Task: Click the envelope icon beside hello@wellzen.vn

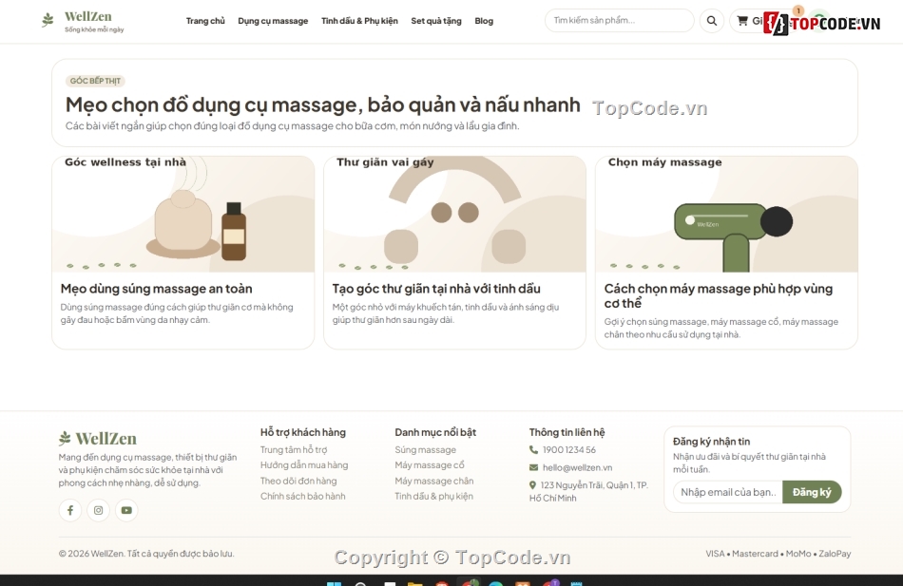Action: 533,467
